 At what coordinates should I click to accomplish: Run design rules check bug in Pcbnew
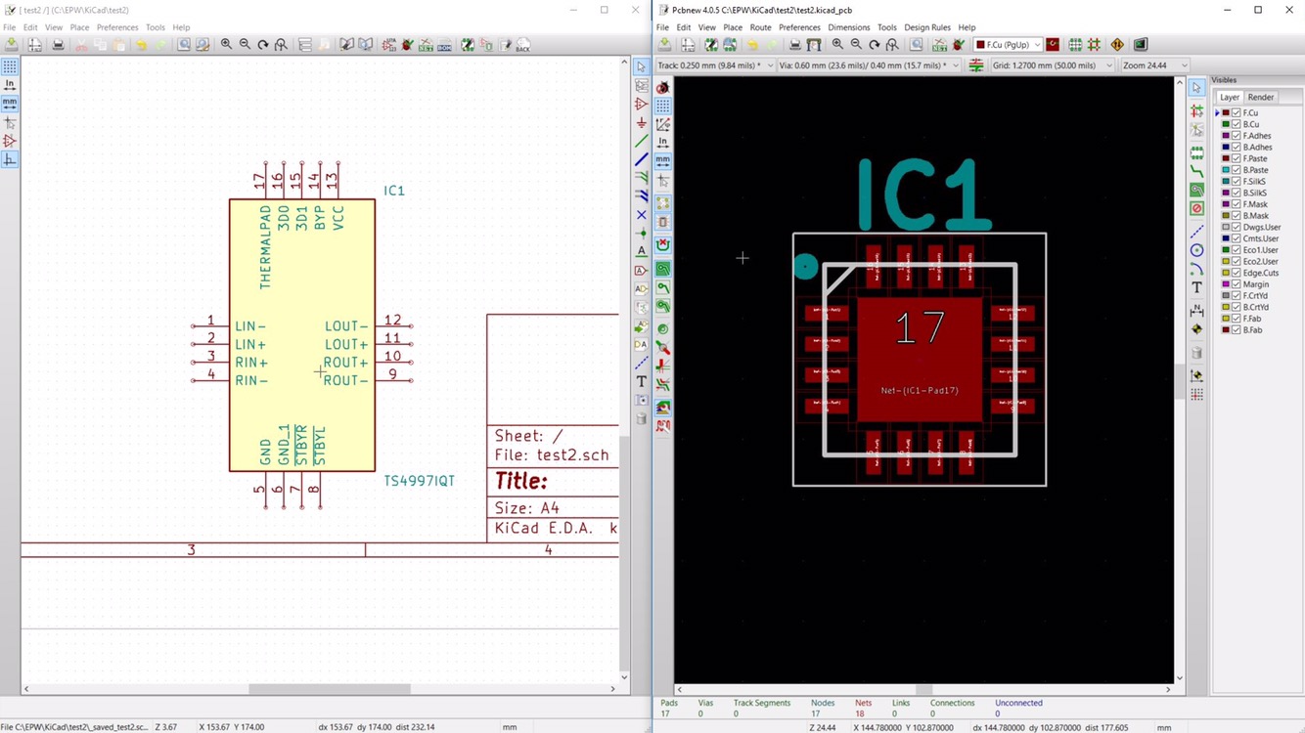959,45
